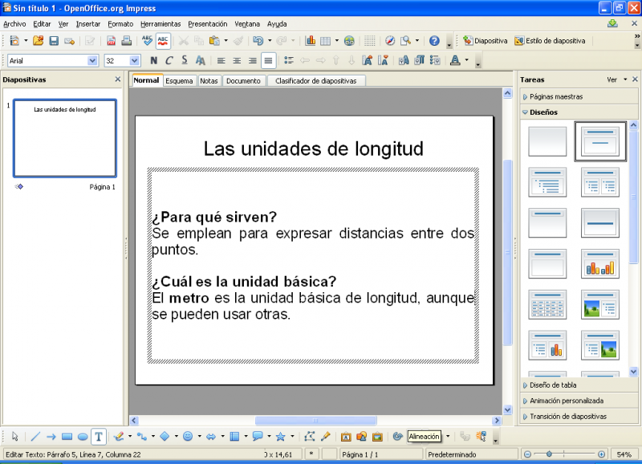Viewport: 642px width, 464px height.
Task: Increase font size with the enlarge-A icon
Action: [x=368, y=61]
